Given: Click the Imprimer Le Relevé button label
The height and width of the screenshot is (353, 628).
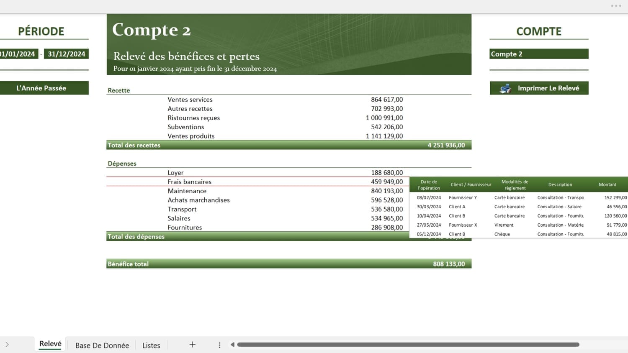Looking at the screenshot, I should [x=548, y=88].
